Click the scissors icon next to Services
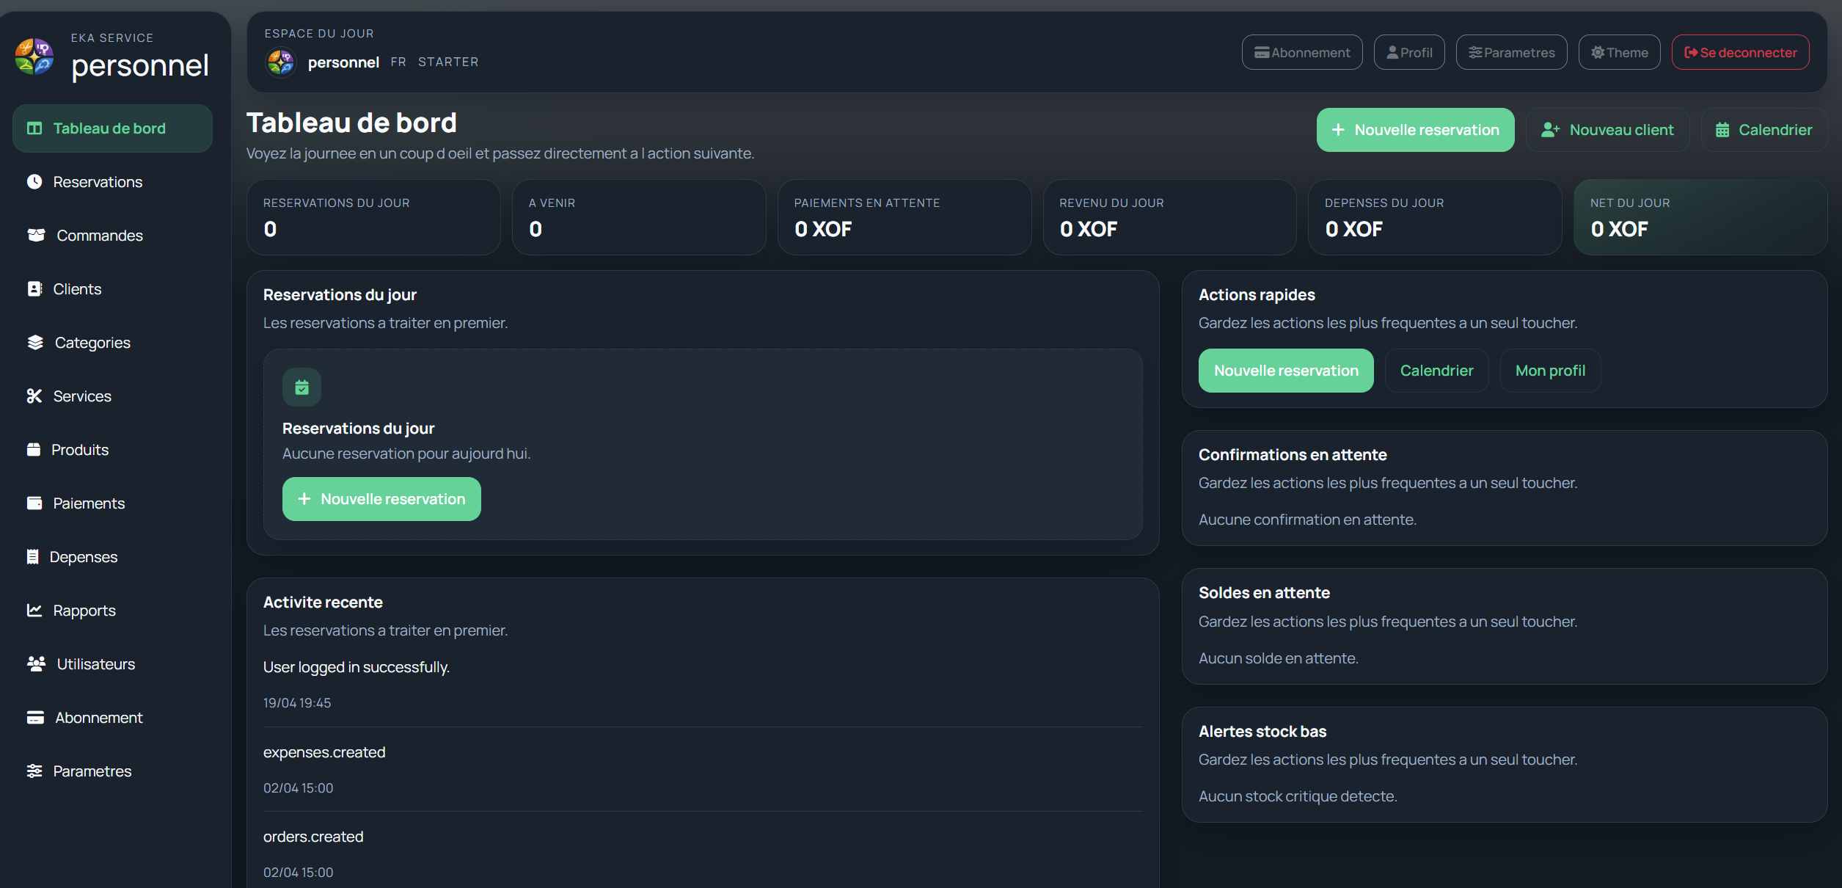Image resolution: width=1842 pixels, height=888 pixels. tap(34, 396)
